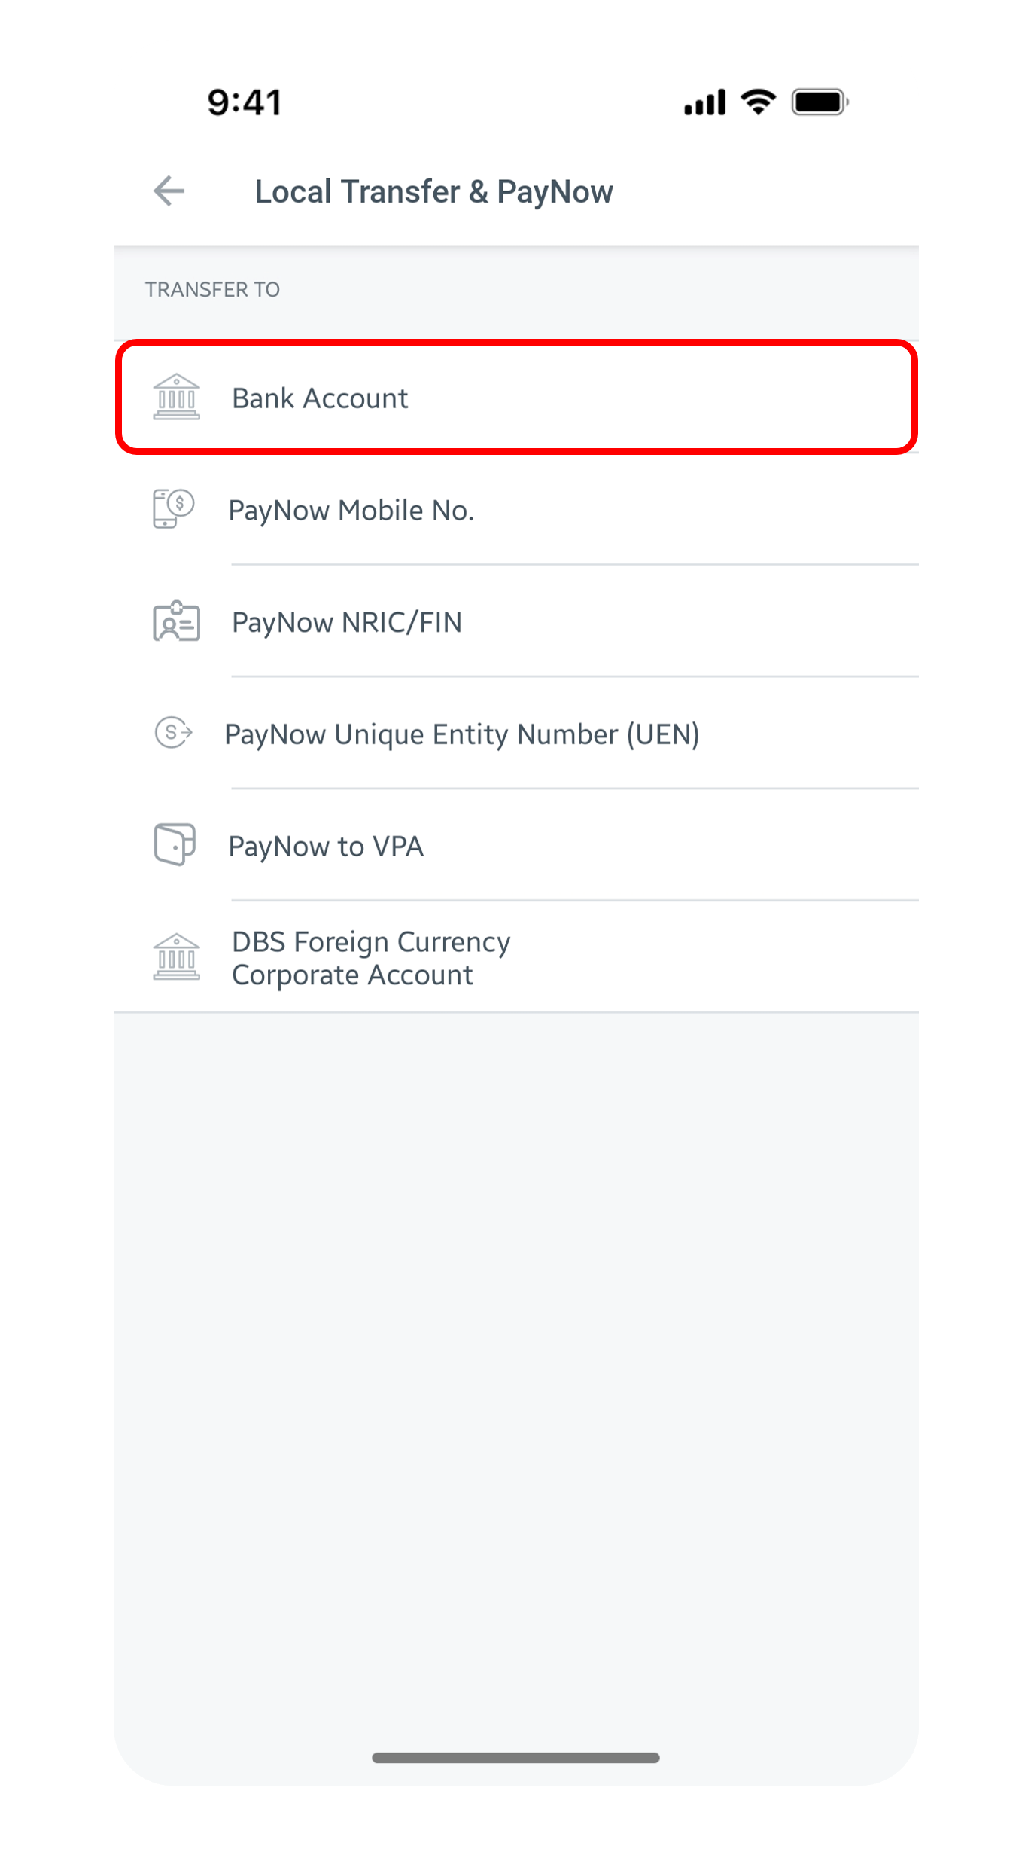Choose the PayNow to VPA option
The width and height of the screenshot is (1034, 1864).
(x=326, y=847)
